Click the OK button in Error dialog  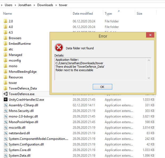point(102,87)
